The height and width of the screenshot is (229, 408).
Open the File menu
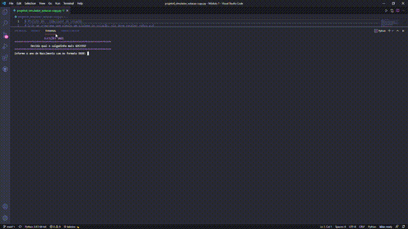[11, 3]
